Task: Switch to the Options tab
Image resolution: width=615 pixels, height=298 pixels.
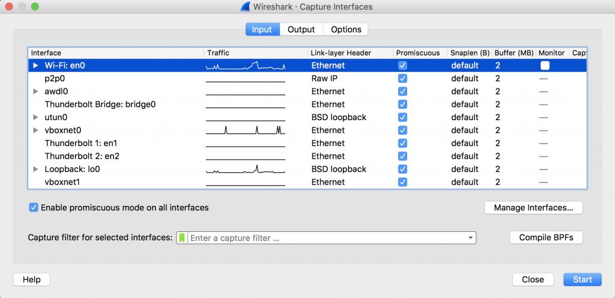Action: [x=346, y=29]
